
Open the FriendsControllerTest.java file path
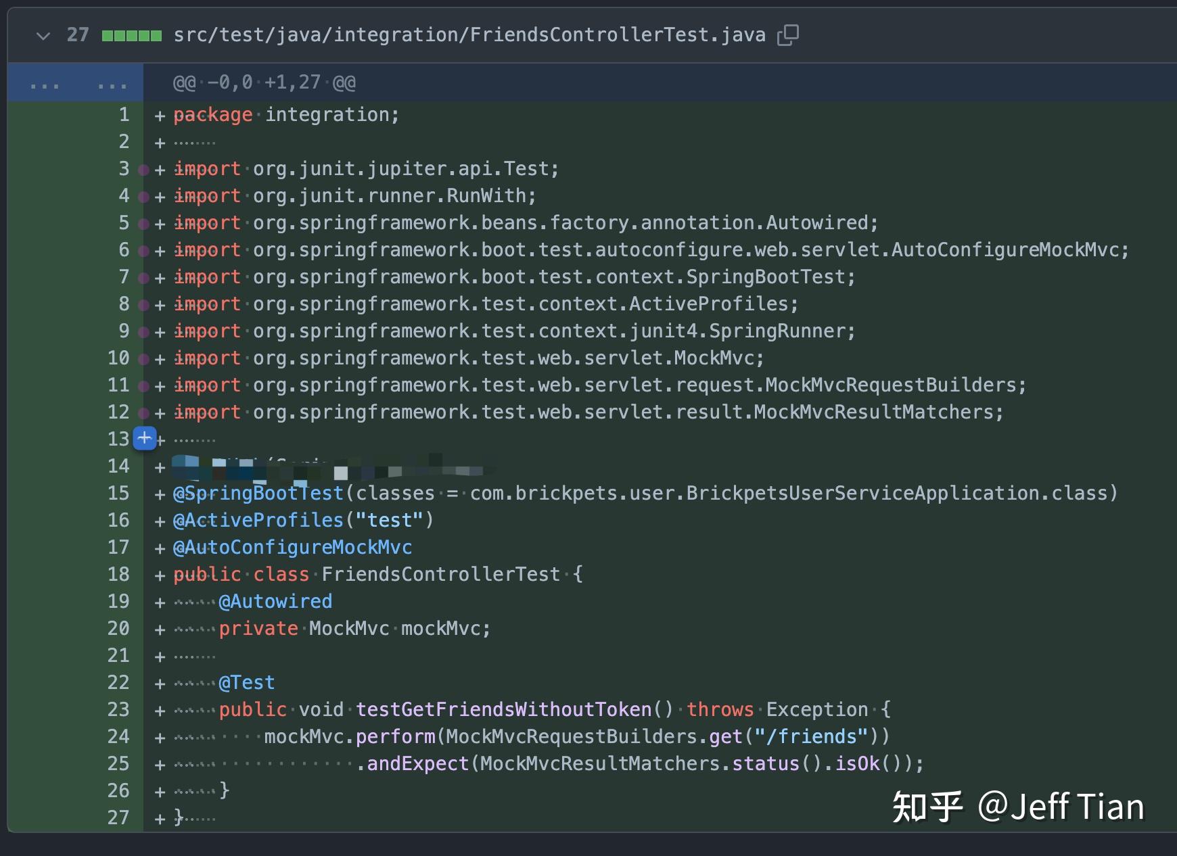point(469,34)
